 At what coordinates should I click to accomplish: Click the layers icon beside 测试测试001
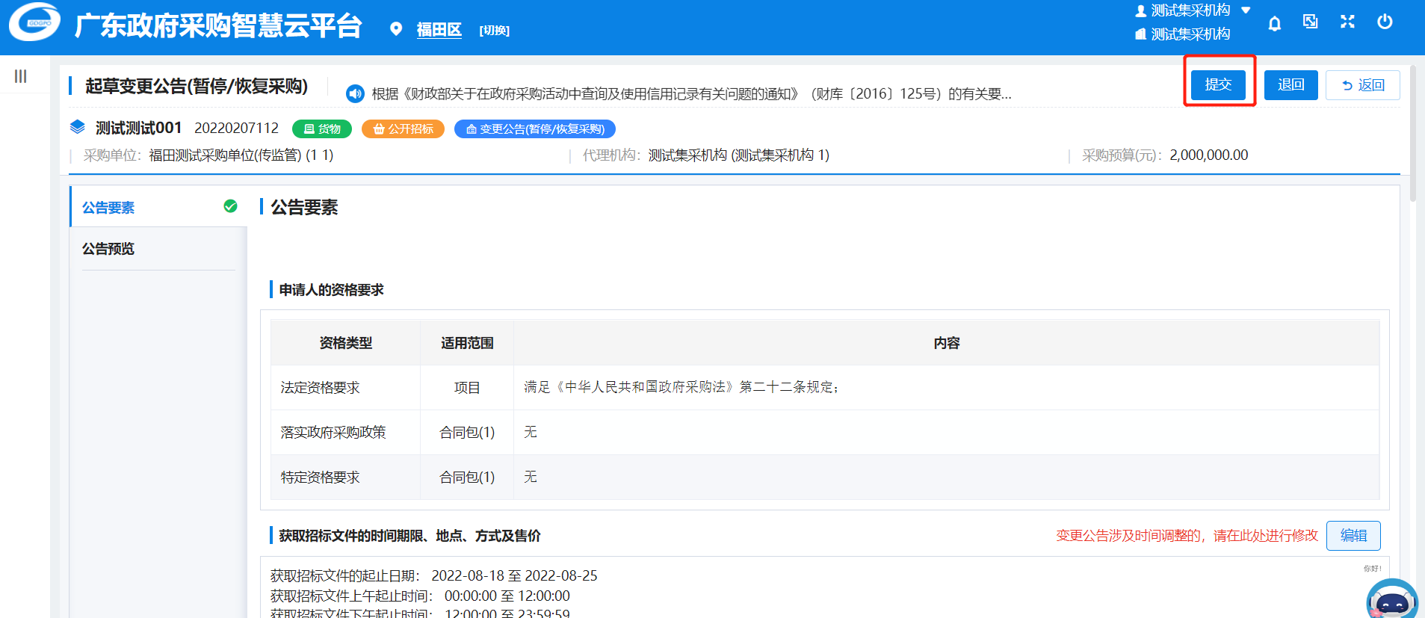[x=78, y=128]
